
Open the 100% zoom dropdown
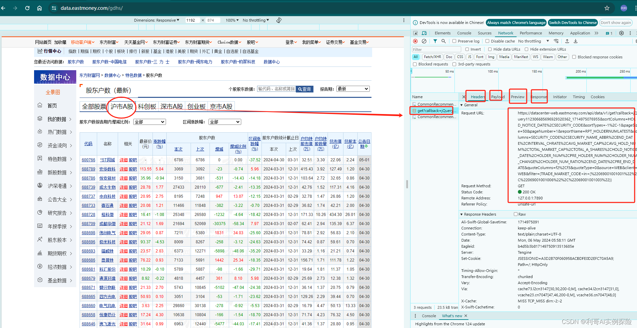(232, 20)
